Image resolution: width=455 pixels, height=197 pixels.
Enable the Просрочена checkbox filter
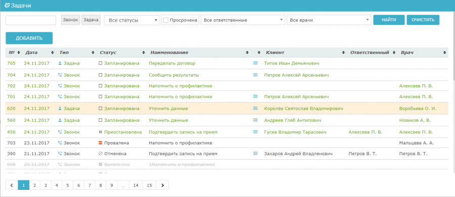pyautogui.click(x=166, y=20)
